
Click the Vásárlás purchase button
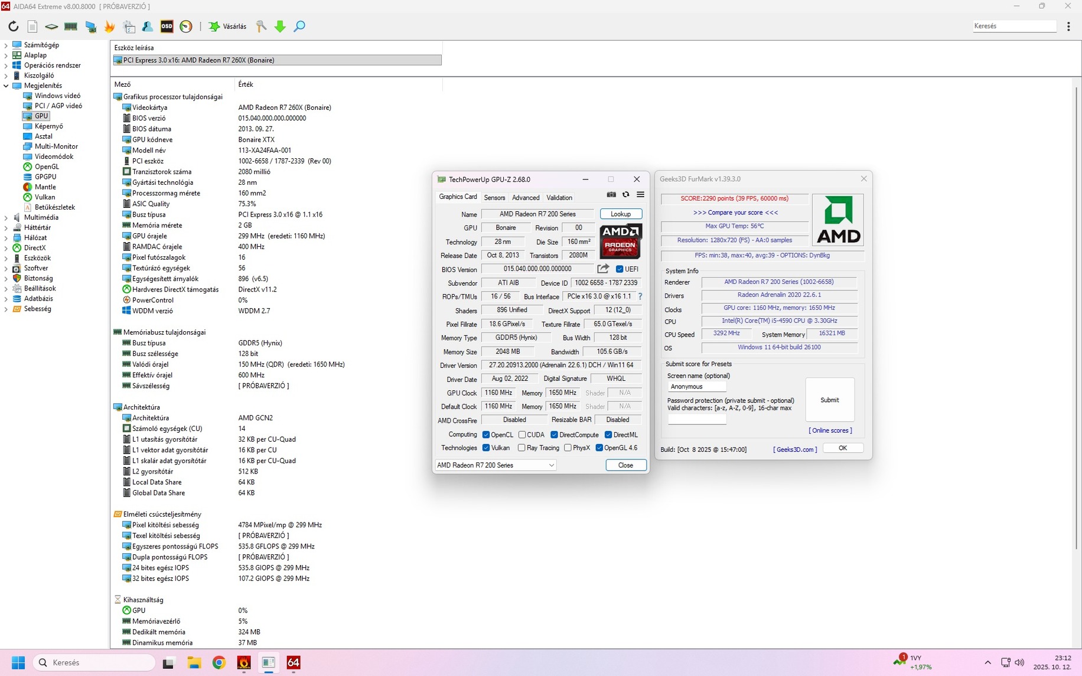point(228,26)
